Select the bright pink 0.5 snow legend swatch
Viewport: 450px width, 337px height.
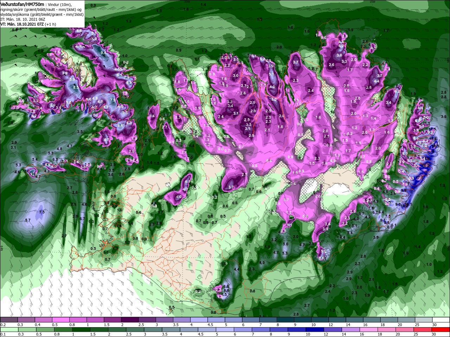(x=61, y=320)
